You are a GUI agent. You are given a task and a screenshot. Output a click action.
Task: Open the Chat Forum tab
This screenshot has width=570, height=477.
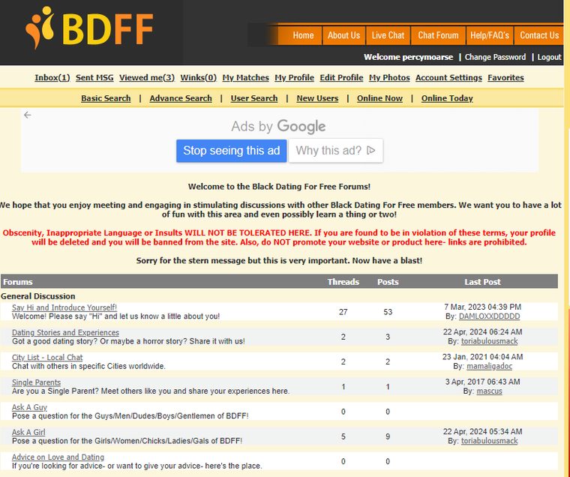click(438, 36)
